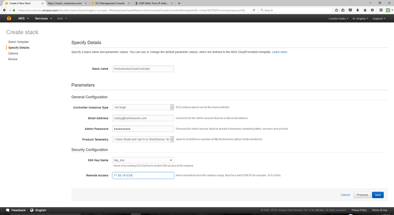
Task: Go to the Options step
Action: click(13, 54)
